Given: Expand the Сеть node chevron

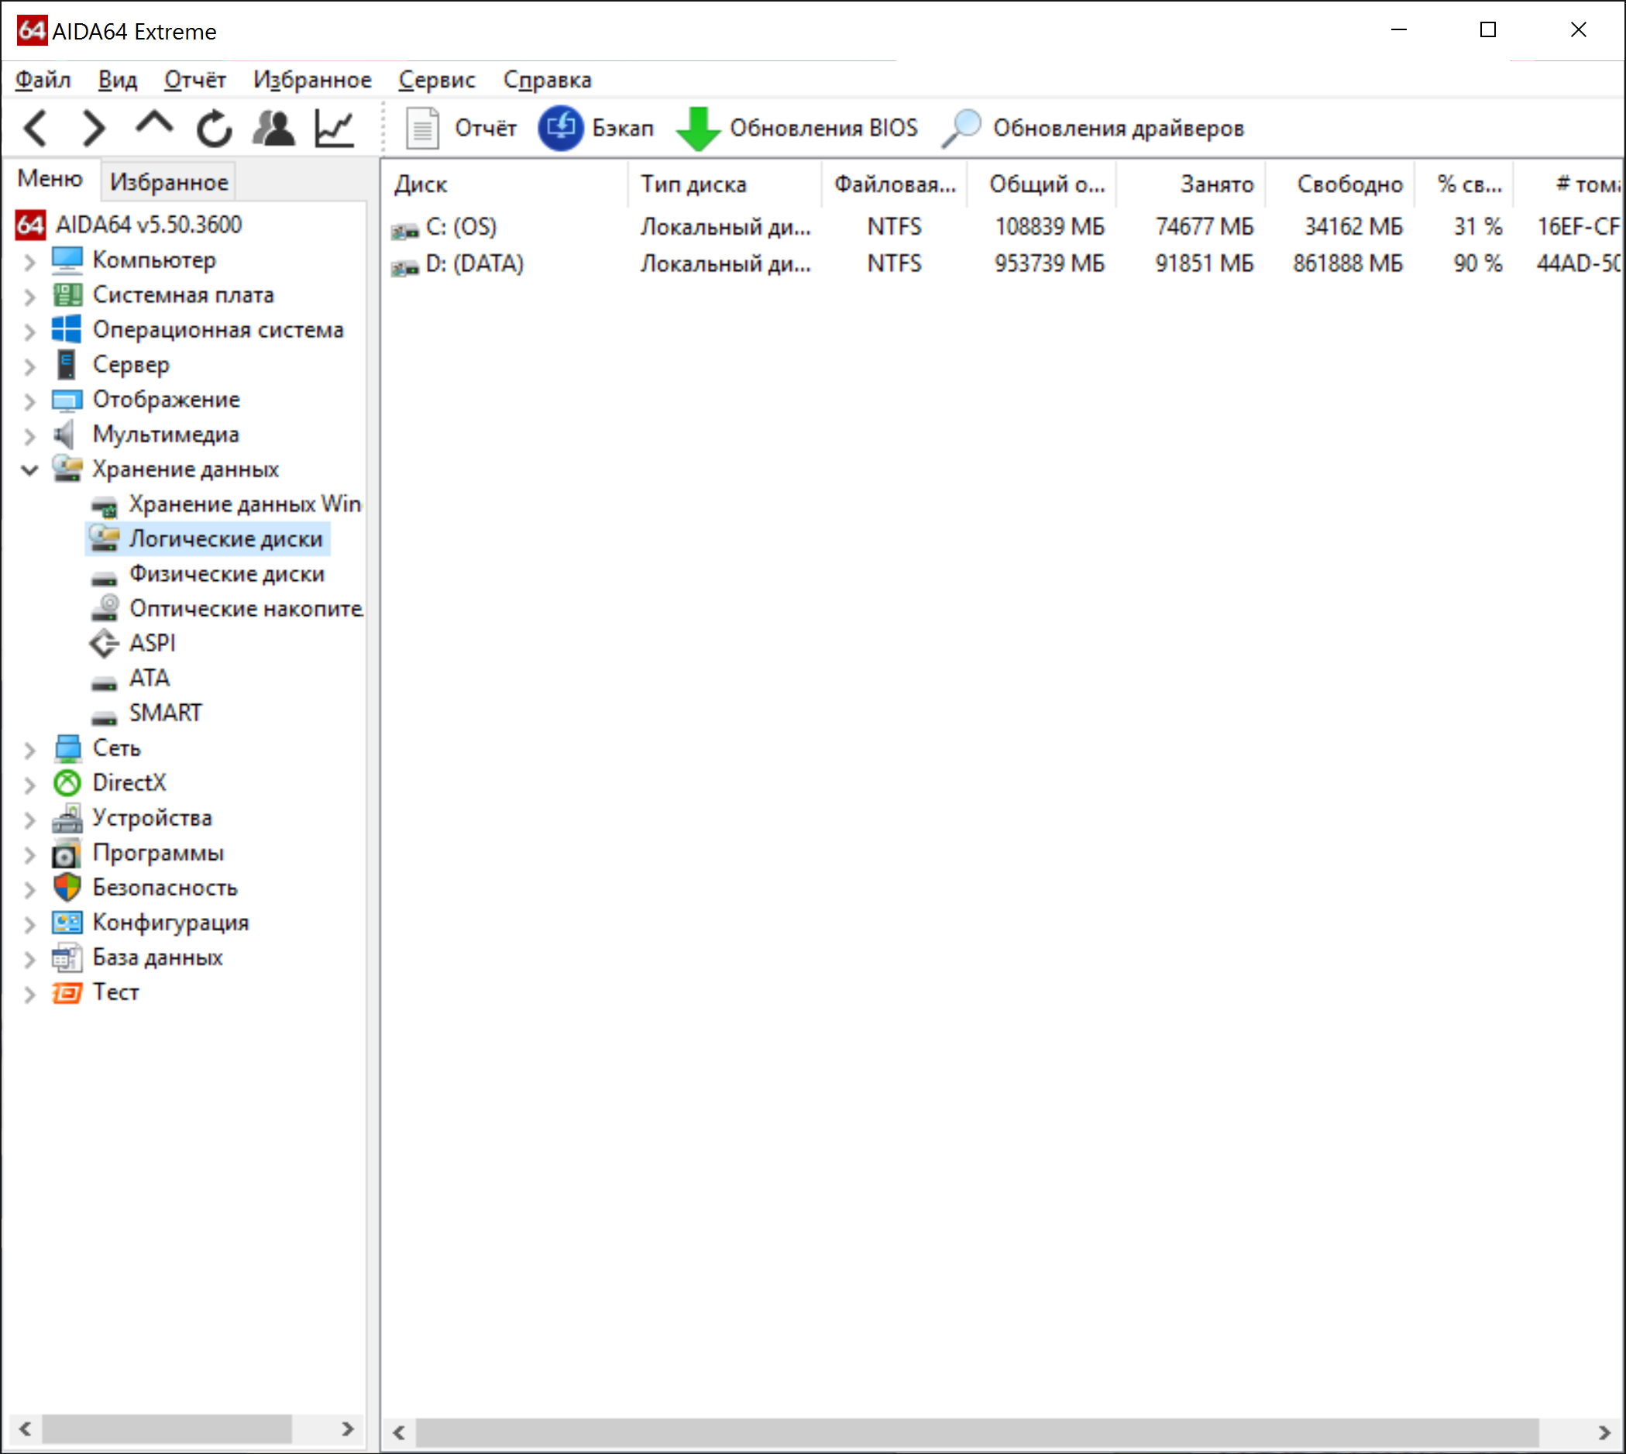Looking at the screenshot, I should (29, 750).
